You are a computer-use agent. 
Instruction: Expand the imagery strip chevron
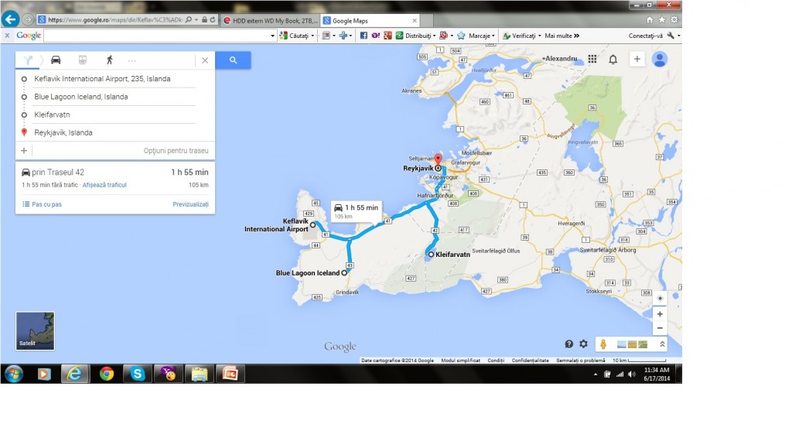click(662, 344)
